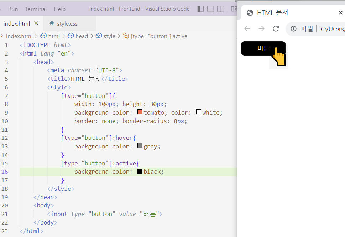Open the white color swatch picker

point(198,112)
